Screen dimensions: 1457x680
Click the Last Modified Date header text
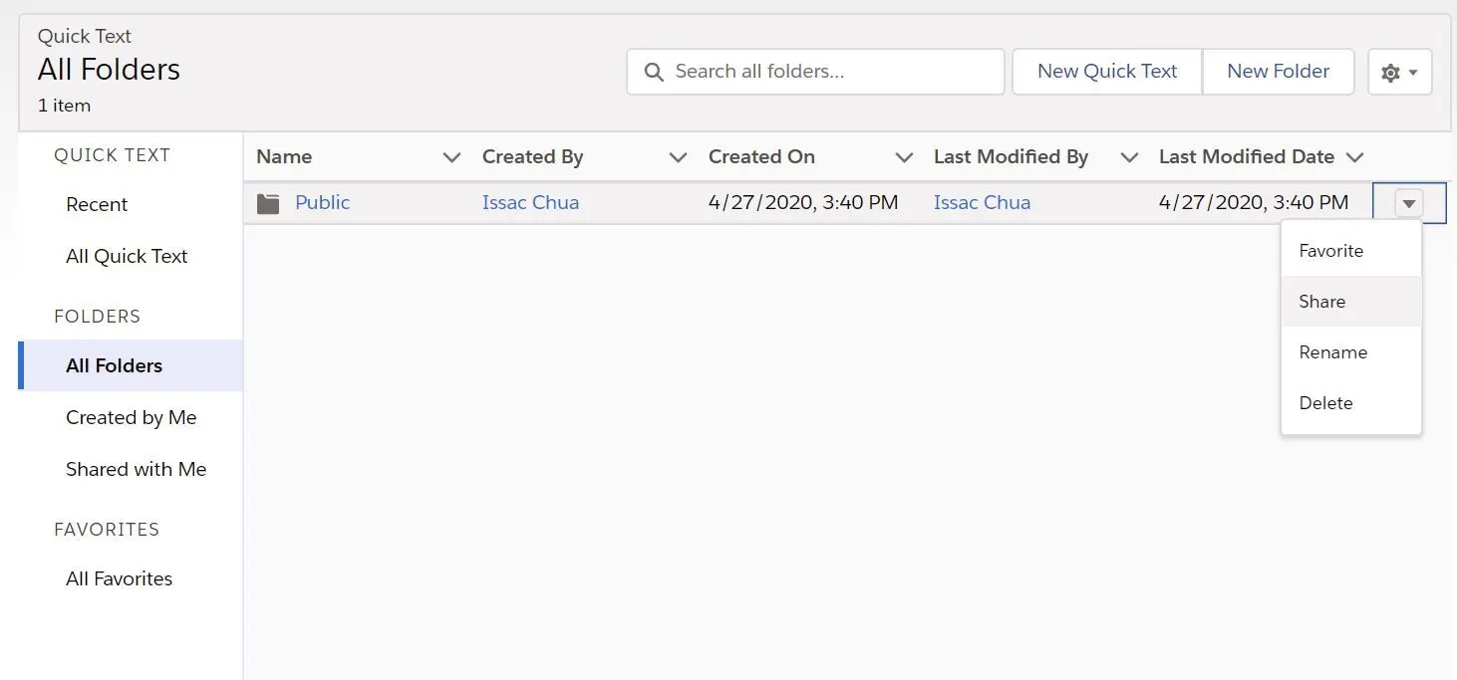point(1247,156)
